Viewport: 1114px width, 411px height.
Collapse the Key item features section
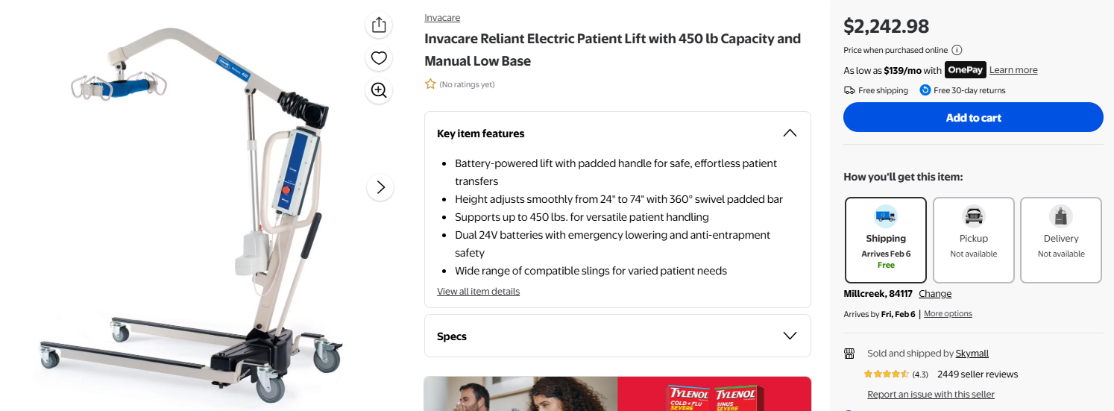pyautogui.click(x=790, y=134)
